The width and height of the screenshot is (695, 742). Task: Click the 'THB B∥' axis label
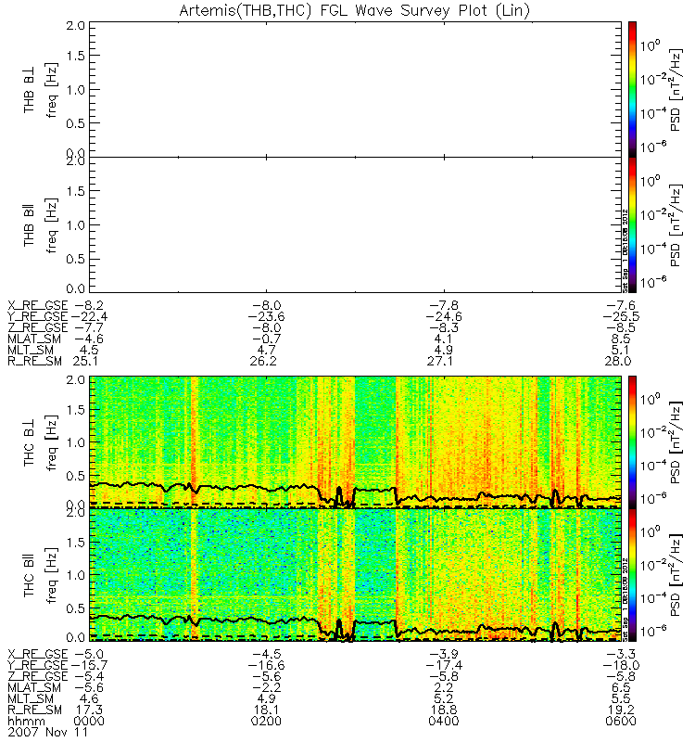(29, 224)
